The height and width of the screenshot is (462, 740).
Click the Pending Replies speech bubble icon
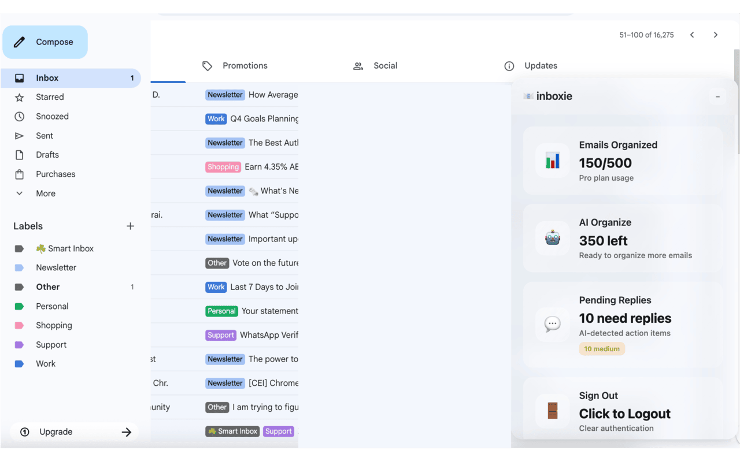pos(552,324)
